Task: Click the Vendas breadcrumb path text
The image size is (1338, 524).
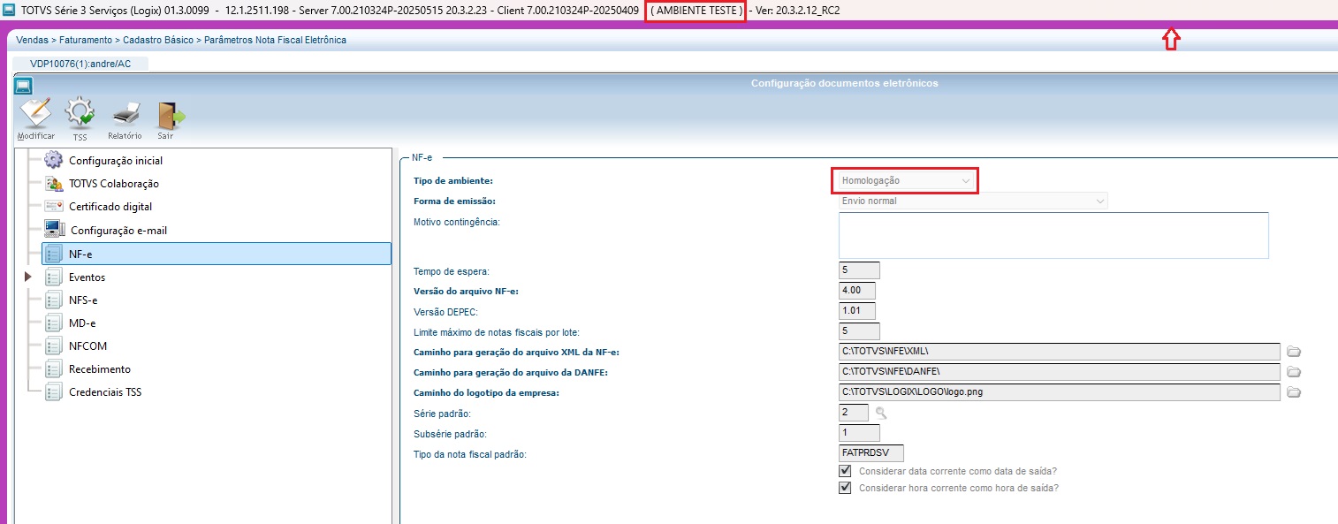Action: [x=33, y=41]
